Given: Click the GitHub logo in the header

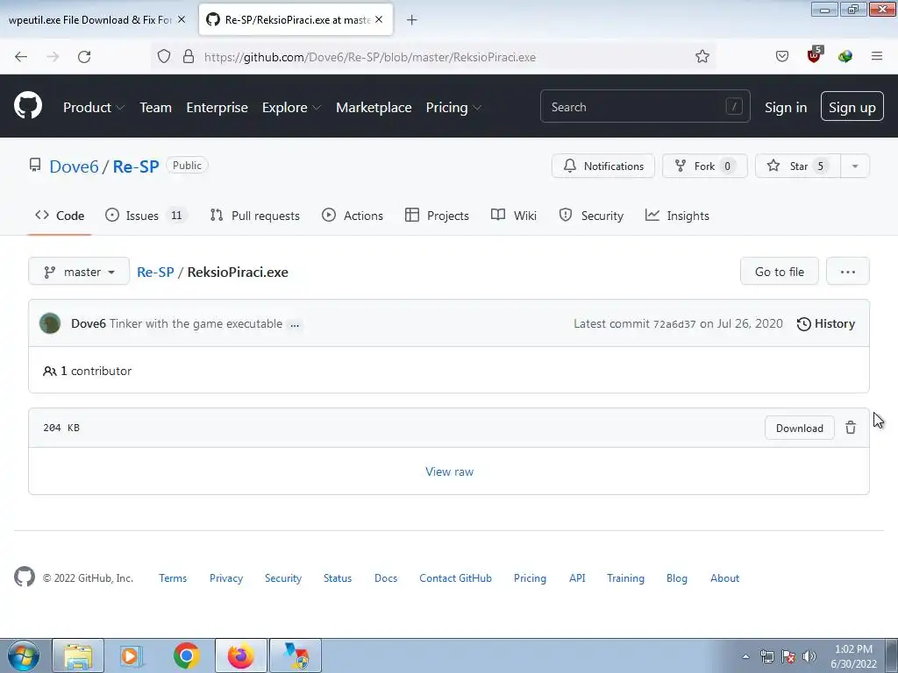Looking at the screenshot, I should [x=28, y=106].
